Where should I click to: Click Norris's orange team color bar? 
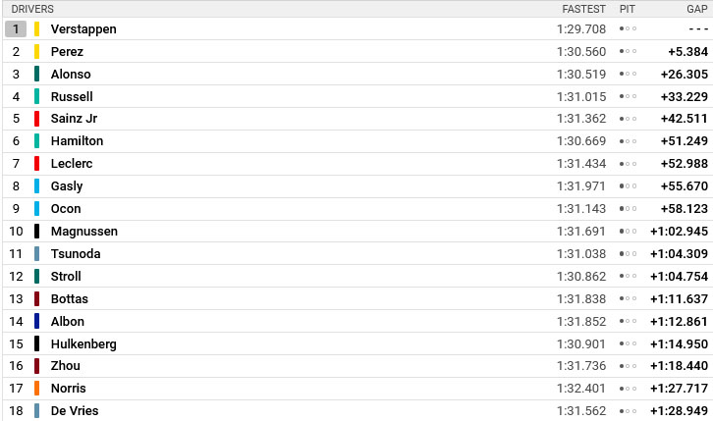37,389
